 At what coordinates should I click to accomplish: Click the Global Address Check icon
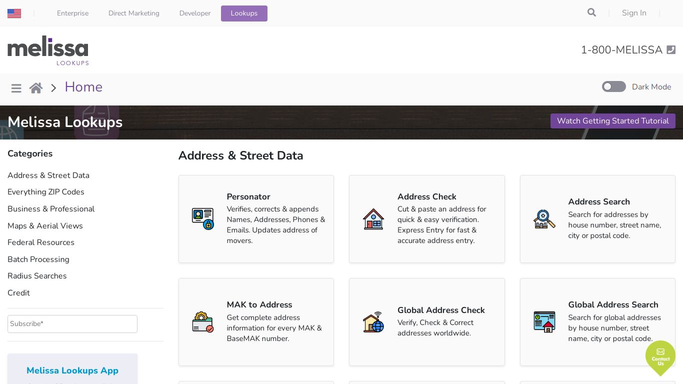(x=373, y=322)
